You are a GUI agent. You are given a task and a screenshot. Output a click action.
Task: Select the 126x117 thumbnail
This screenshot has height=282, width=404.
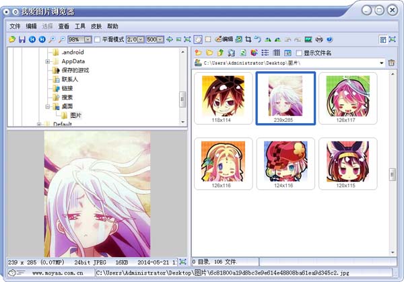click(x=348, y=98)
